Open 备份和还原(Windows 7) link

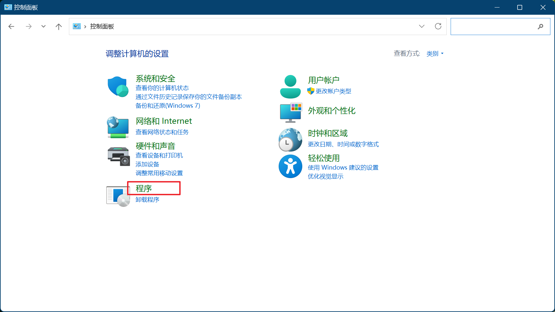(168, 106)
